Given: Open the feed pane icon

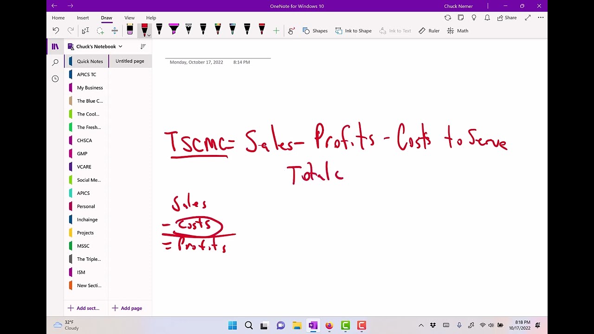Looking at the screenshot, I should click(461, 18).
